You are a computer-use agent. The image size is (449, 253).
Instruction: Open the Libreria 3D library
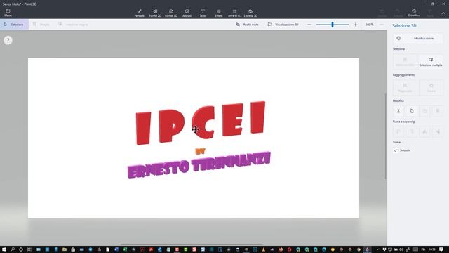point(250,13)
